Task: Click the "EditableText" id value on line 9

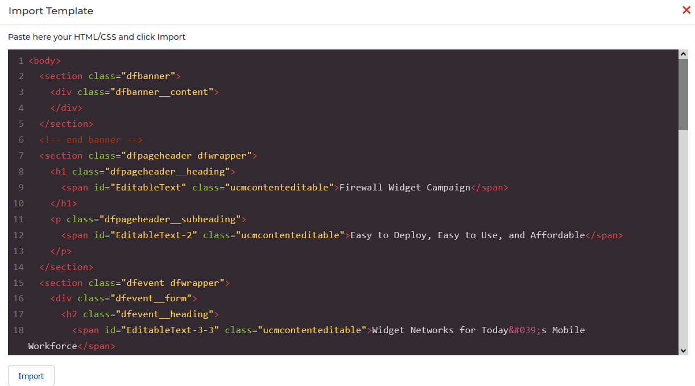Action: pyautogui.click(x=148, y=188)
